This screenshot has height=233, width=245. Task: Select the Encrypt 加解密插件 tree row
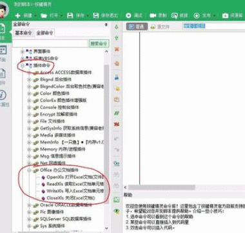pyautogui.click(x=55, y=114)
